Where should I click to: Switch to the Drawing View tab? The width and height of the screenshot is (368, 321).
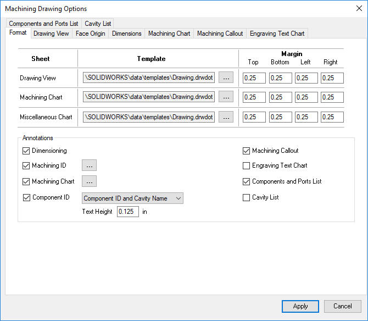[x=51, y=34]
